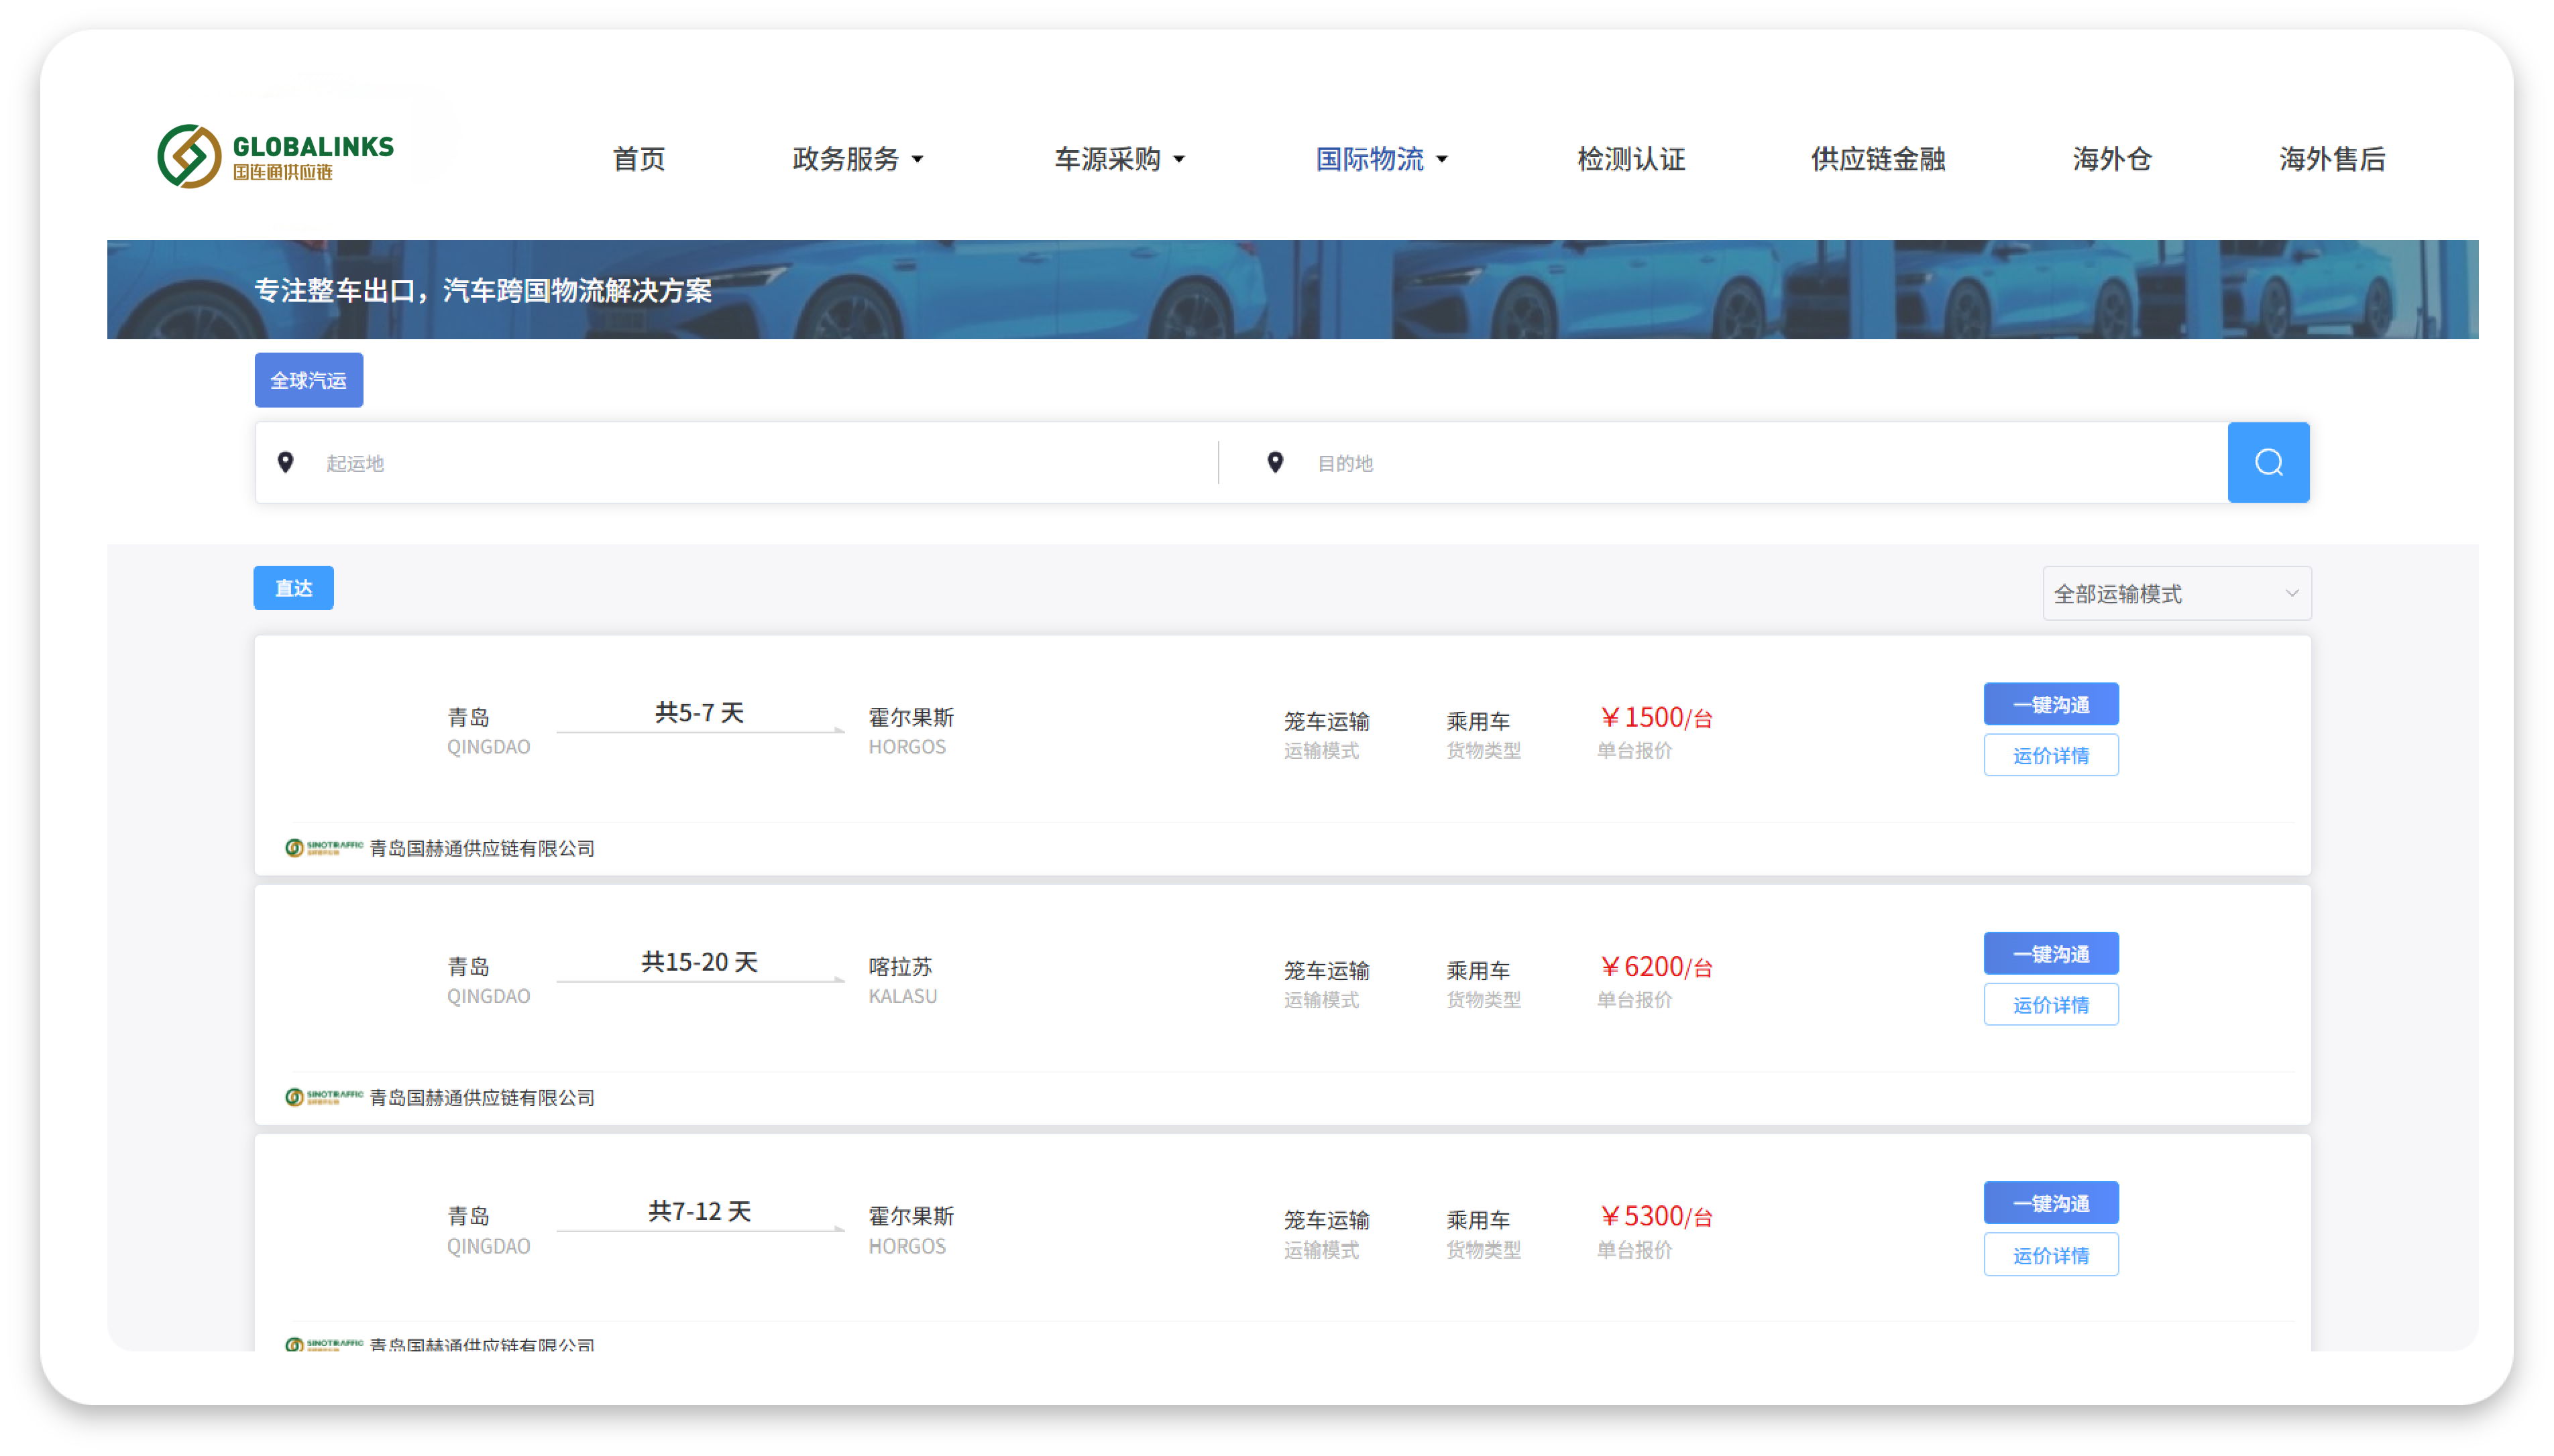View 运价详情 for the ¥1500 route
Image resolution: width=2554 pixels, height=1456 pixels.
[2051, 755]
